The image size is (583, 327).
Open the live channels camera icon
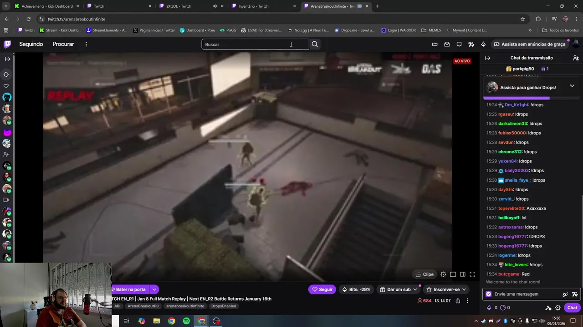[6, 200]
